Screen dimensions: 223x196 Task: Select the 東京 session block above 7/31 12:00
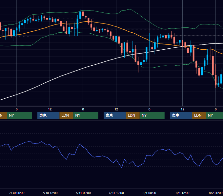[x=115, y=115]
